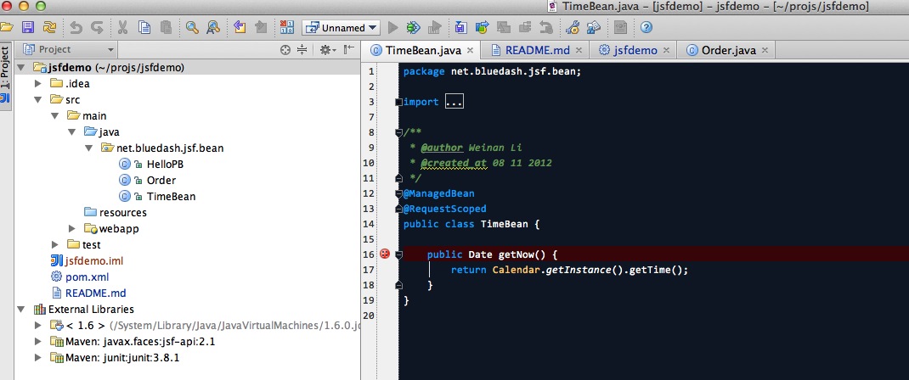Switch to the README.md editor tab
The width and height of the screenshot is (909, 380).
(531, 50)
